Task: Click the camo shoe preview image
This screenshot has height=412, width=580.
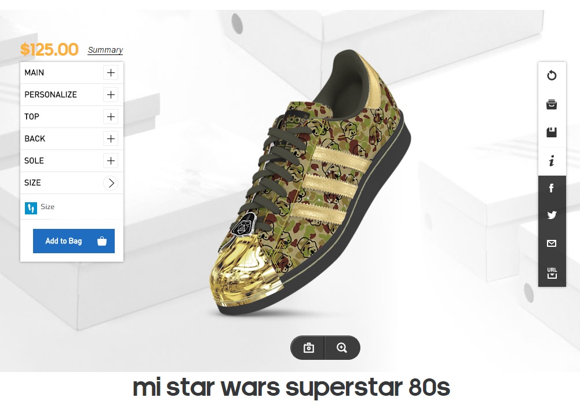Action: click(x=313, y=185)
